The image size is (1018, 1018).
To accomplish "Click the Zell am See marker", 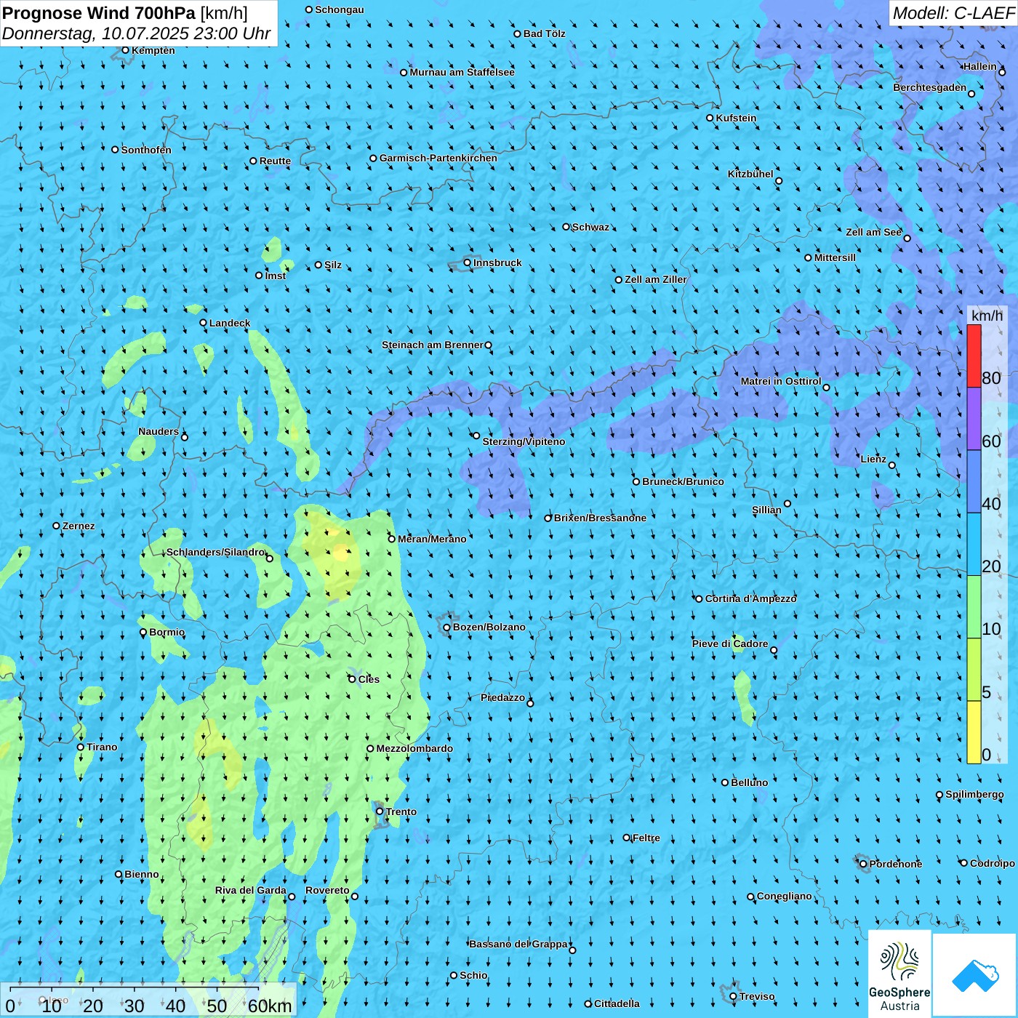I will pyautogui.click(x=907, y=239).
